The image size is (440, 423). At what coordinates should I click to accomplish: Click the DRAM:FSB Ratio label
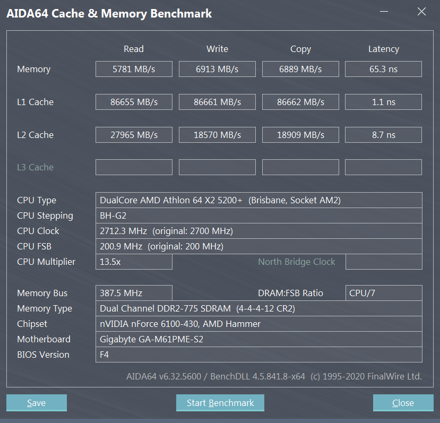point(290,293)
